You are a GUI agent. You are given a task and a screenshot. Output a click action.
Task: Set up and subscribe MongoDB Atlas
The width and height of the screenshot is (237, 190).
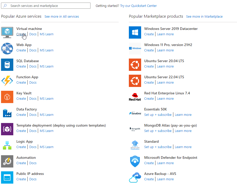pyautogui.click(x=158, y=131)
